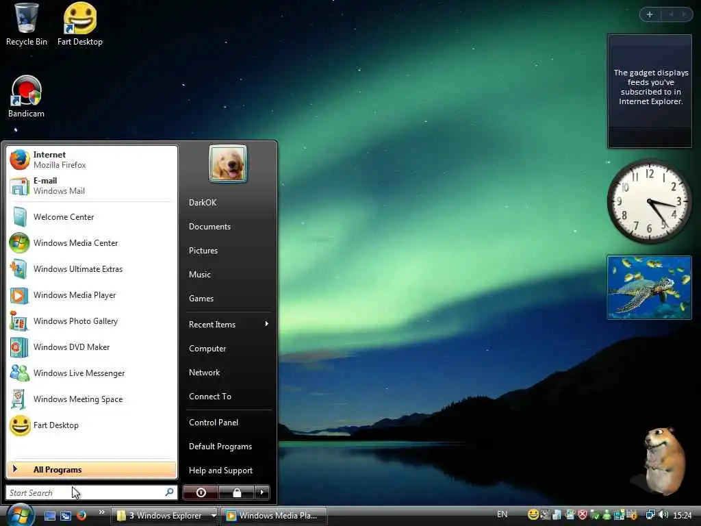Open Windows Live Messenger
Image resolution: width=701 pixels, height=526 pixels.
pos(92,373)
